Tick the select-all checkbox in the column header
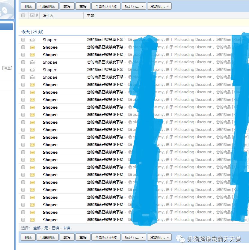249x250 pixels. click(23, 15)
